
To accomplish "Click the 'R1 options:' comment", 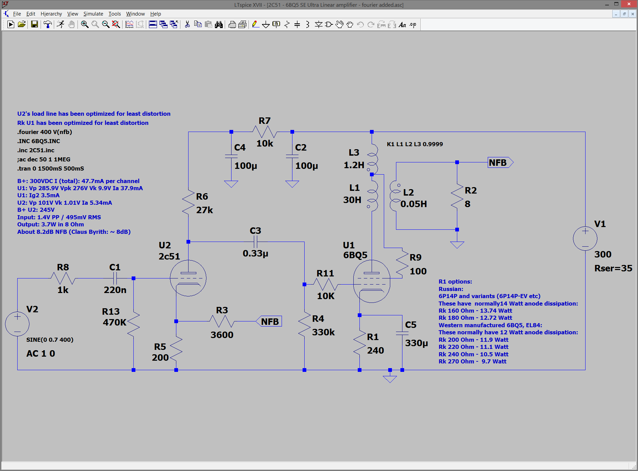I will point(455,282).
